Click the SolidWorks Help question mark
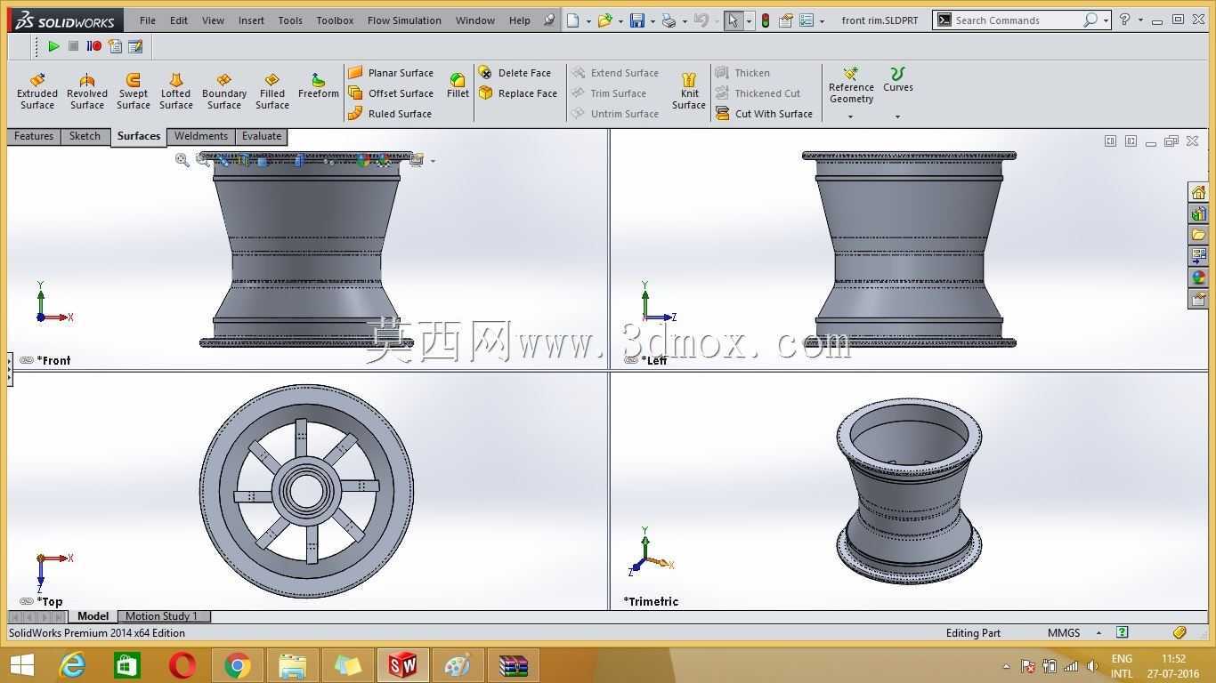The height and width of the screenshot is (683, 1216). [x=1124, y=20]
